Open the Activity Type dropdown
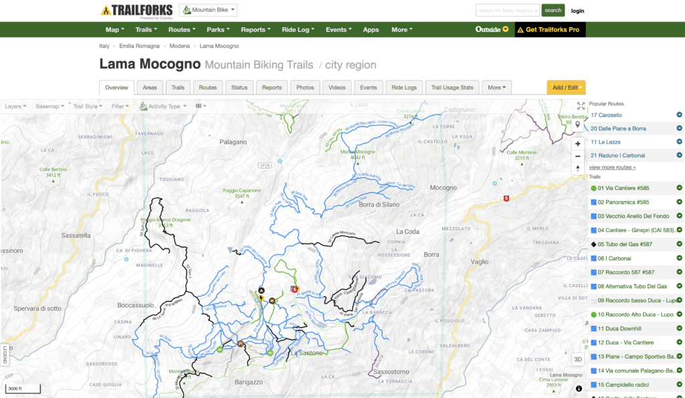685x398 pixels. [163, 106]
